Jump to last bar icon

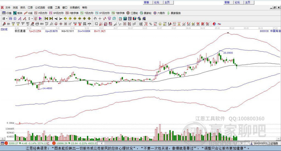click(x=51, y=19)
